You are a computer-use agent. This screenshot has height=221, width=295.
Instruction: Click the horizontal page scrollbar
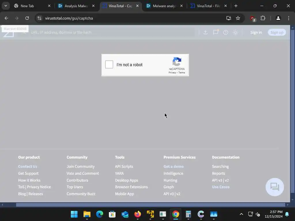[x=150, y=205]
